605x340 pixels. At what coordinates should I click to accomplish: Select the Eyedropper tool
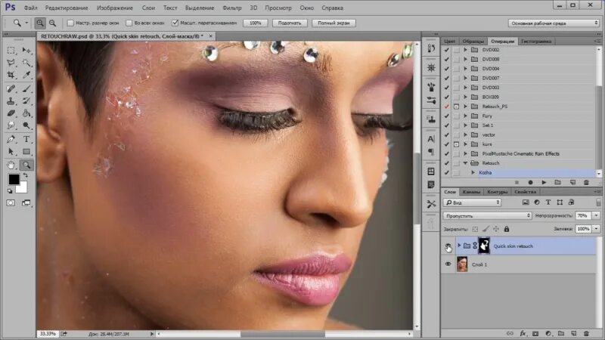(26, 75)
